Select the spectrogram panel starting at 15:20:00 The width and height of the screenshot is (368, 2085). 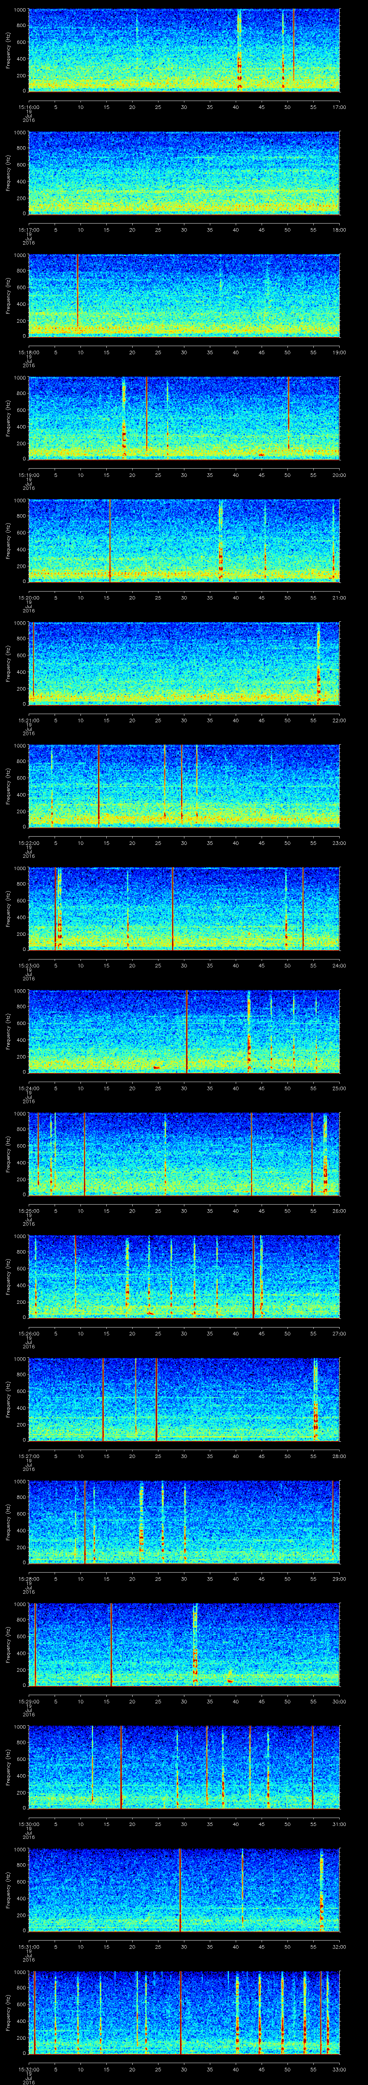pos(184,541)
